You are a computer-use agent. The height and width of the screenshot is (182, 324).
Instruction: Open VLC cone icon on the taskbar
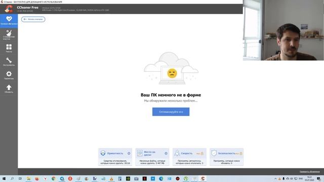111,178
